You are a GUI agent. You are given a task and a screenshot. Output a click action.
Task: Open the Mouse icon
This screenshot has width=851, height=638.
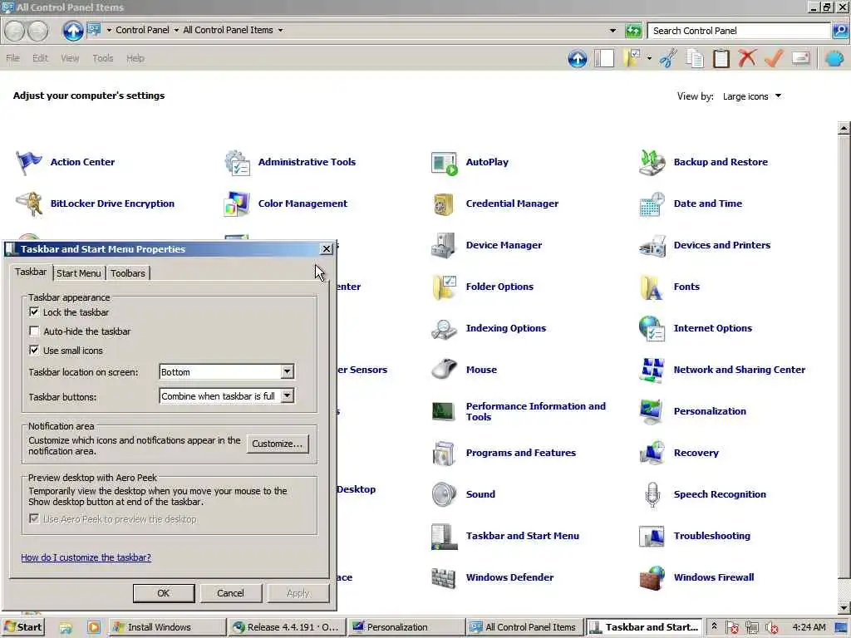click(x=445, y=370)
